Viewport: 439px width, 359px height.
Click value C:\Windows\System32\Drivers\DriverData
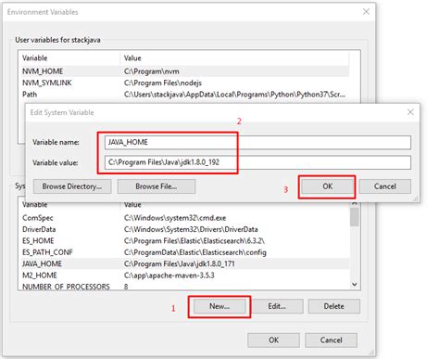(x=191, y=229)
